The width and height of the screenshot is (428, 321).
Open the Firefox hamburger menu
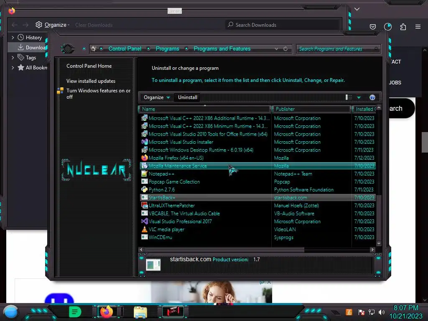pos(418,27)
